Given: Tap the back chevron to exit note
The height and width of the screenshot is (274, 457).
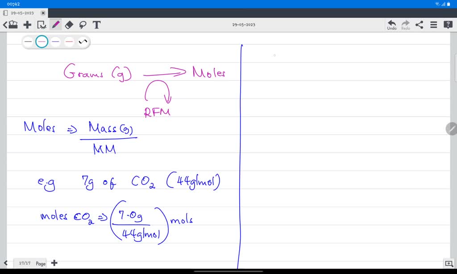Looking at the screenshot, I should click(x=5, y=25).
